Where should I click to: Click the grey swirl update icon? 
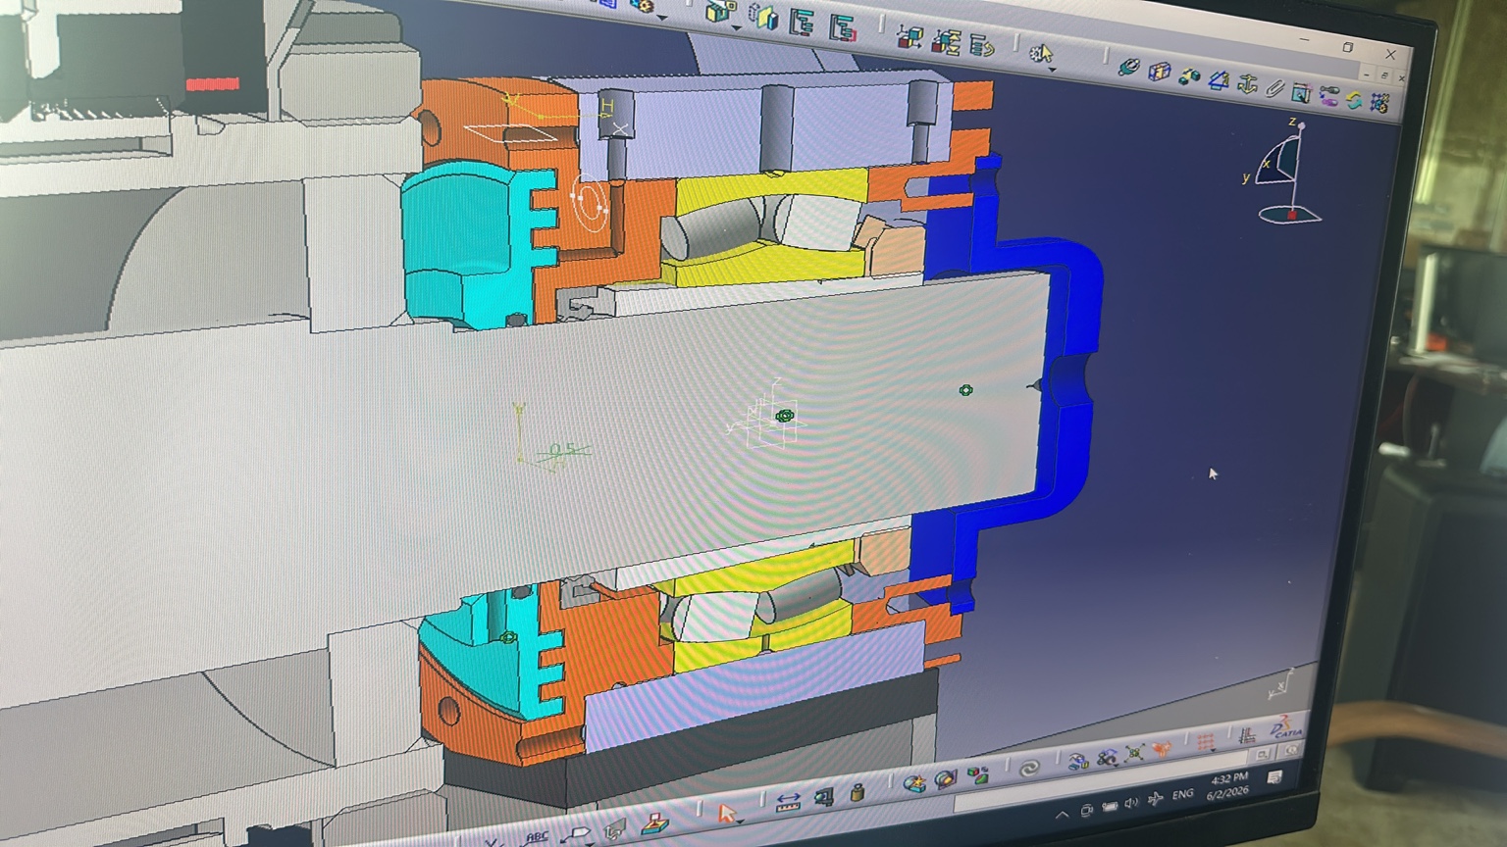pyautogui.click(x=1029, y=769)
